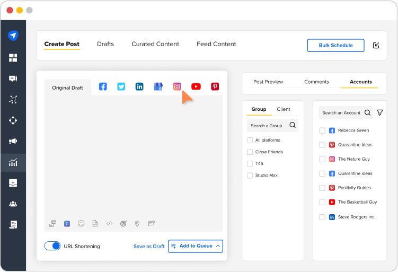The width and height of the screenshot is (398, 272).
Task: Switch to the Client tab
Action: coord(284,109)
